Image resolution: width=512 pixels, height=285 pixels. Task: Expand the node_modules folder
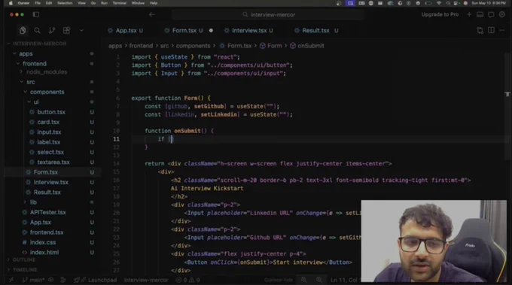point(47,71)
